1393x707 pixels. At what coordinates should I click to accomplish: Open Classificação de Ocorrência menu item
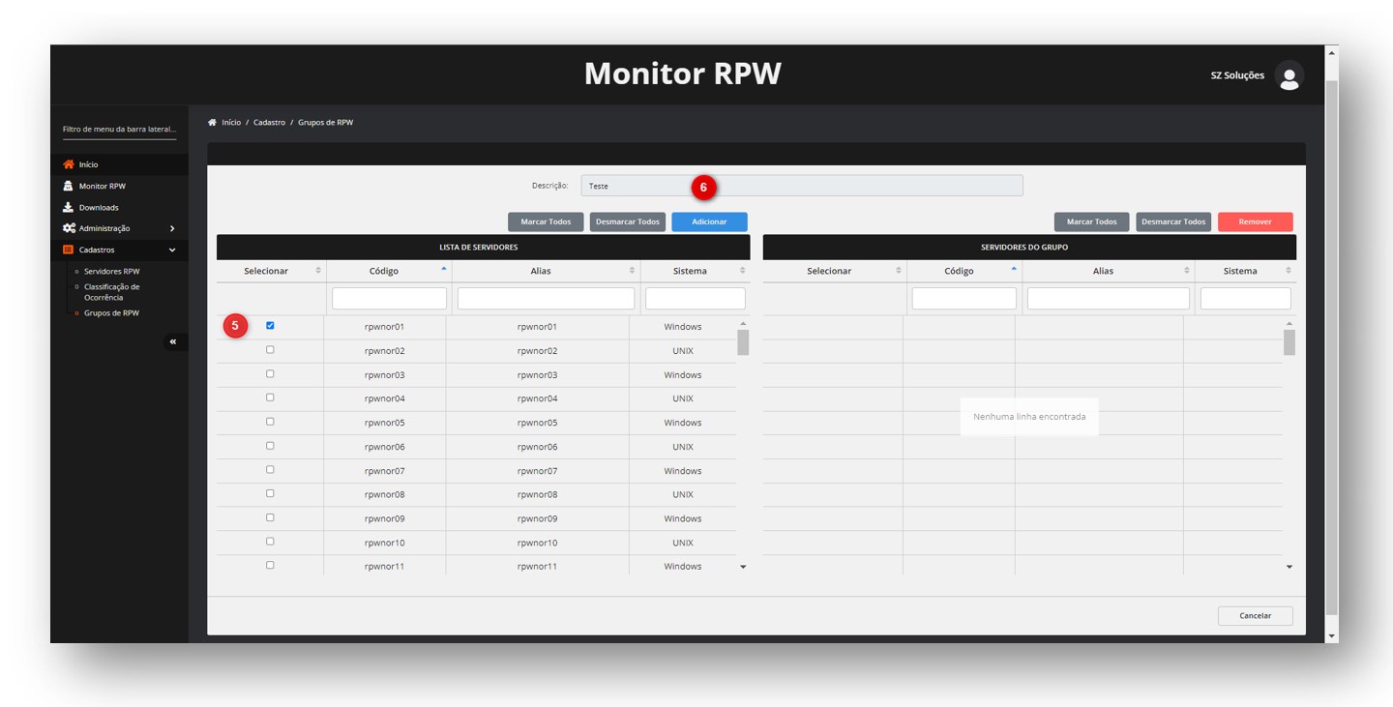pyautogui.click(x=111, y=292)
